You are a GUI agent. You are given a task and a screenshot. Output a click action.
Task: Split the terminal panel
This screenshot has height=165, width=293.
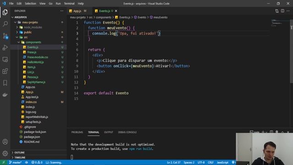pyautogui.click(x=271, y=132)
